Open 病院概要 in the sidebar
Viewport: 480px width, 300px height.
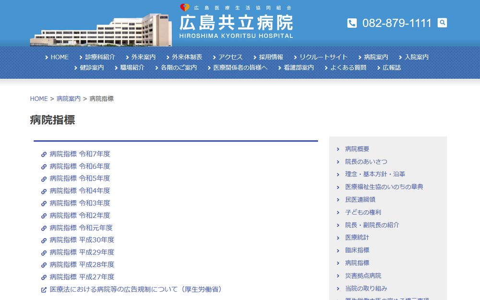pyautogui.click(x=357, y=149)
